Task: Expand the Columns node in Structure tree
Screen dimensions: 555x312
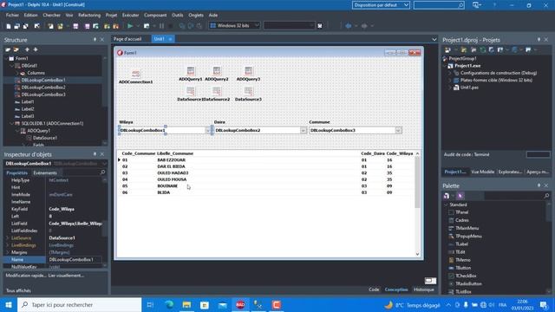Action: pyautogui.click(x=17, y=73)
